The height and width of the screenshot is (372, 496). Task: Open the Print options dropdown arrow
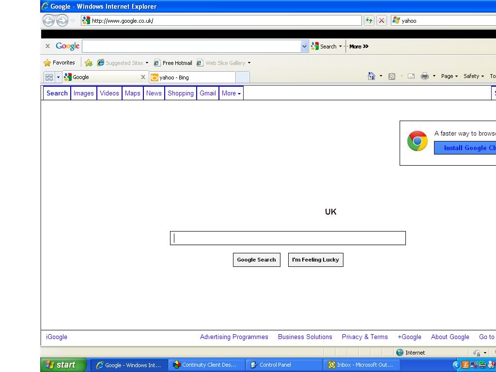tap(434, 76)
